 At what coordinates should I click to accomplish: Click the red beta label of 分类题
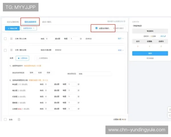coord(19,109)
